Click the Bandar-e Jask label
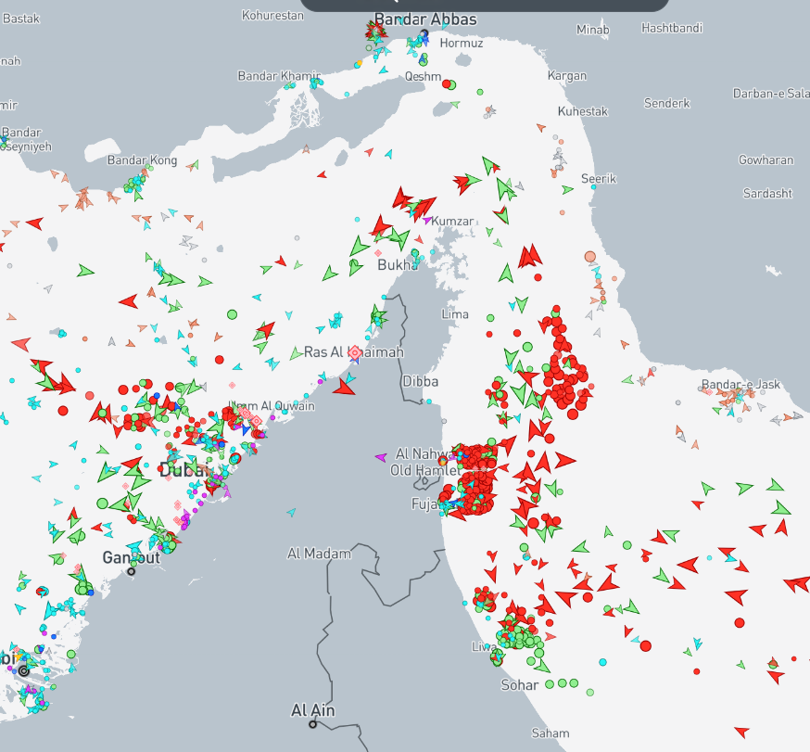This screenshot has height=752, width=810. [740, 385]
